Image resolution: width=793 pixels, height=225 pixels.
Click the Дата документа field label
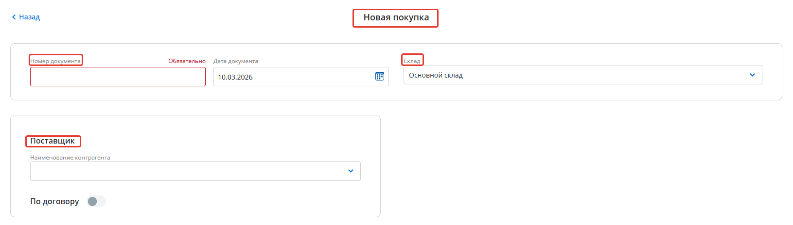pos(236,61)
